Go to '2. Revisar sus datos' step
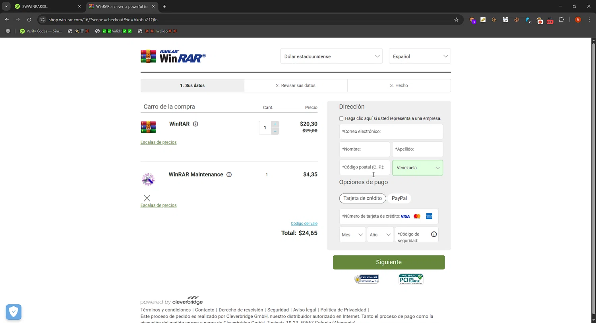 click(x=296, y=85)
